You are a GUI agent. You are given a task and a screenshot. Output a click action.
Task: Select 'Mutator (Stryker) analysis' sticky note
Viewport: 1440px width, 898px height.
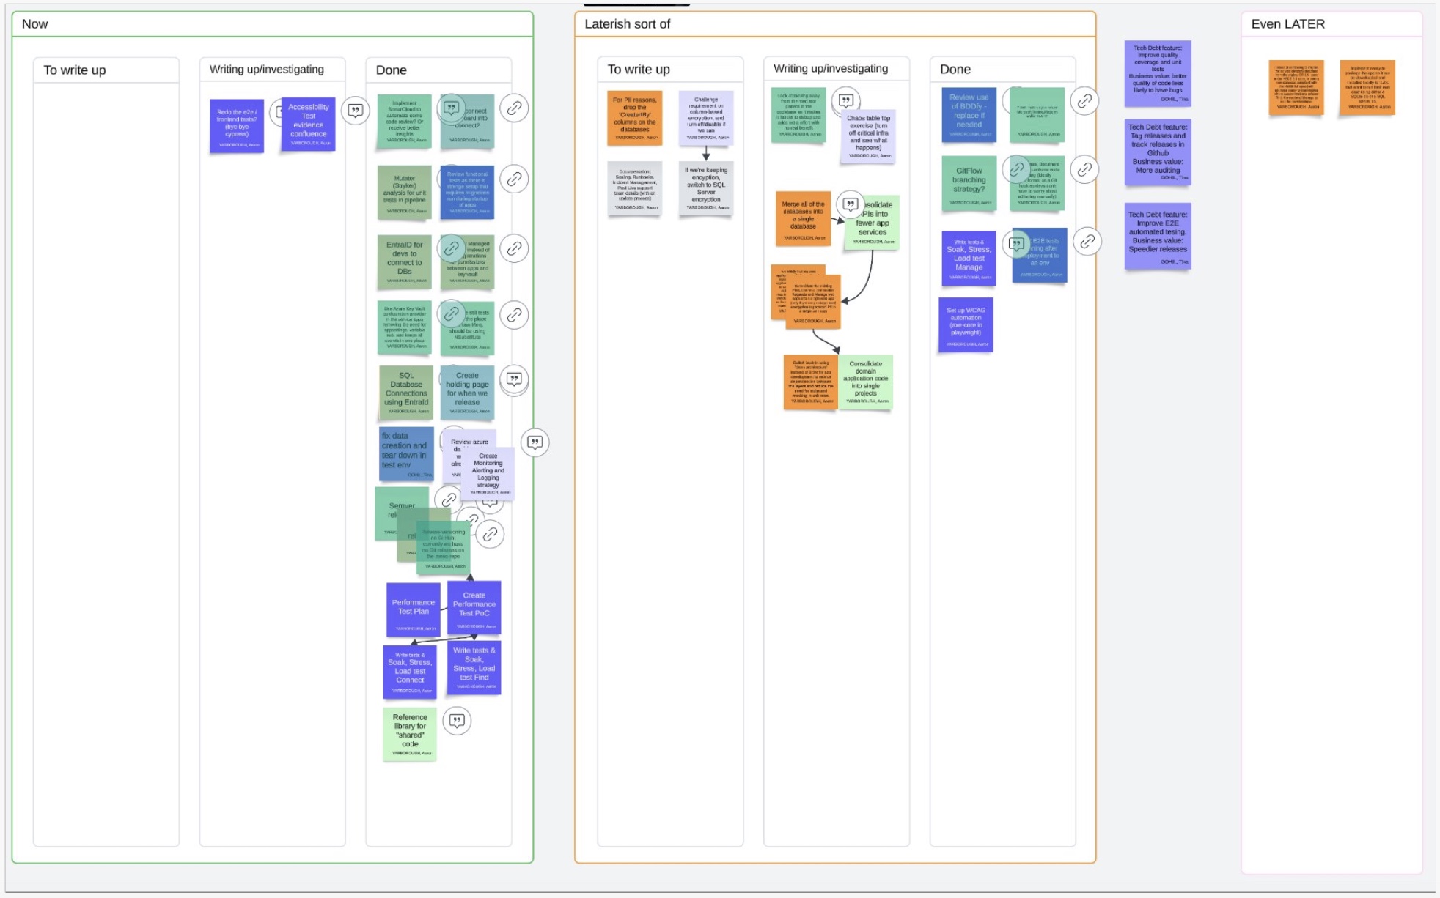[405, 193]
